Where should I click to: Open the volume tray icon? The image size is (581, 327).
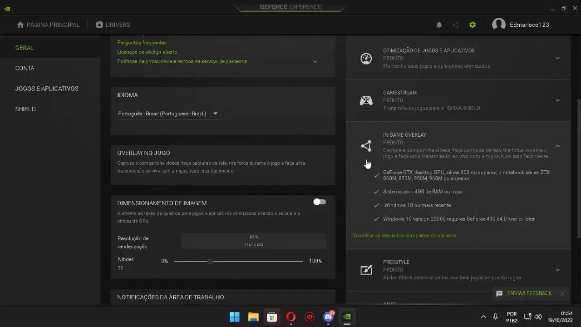point(538,317)
